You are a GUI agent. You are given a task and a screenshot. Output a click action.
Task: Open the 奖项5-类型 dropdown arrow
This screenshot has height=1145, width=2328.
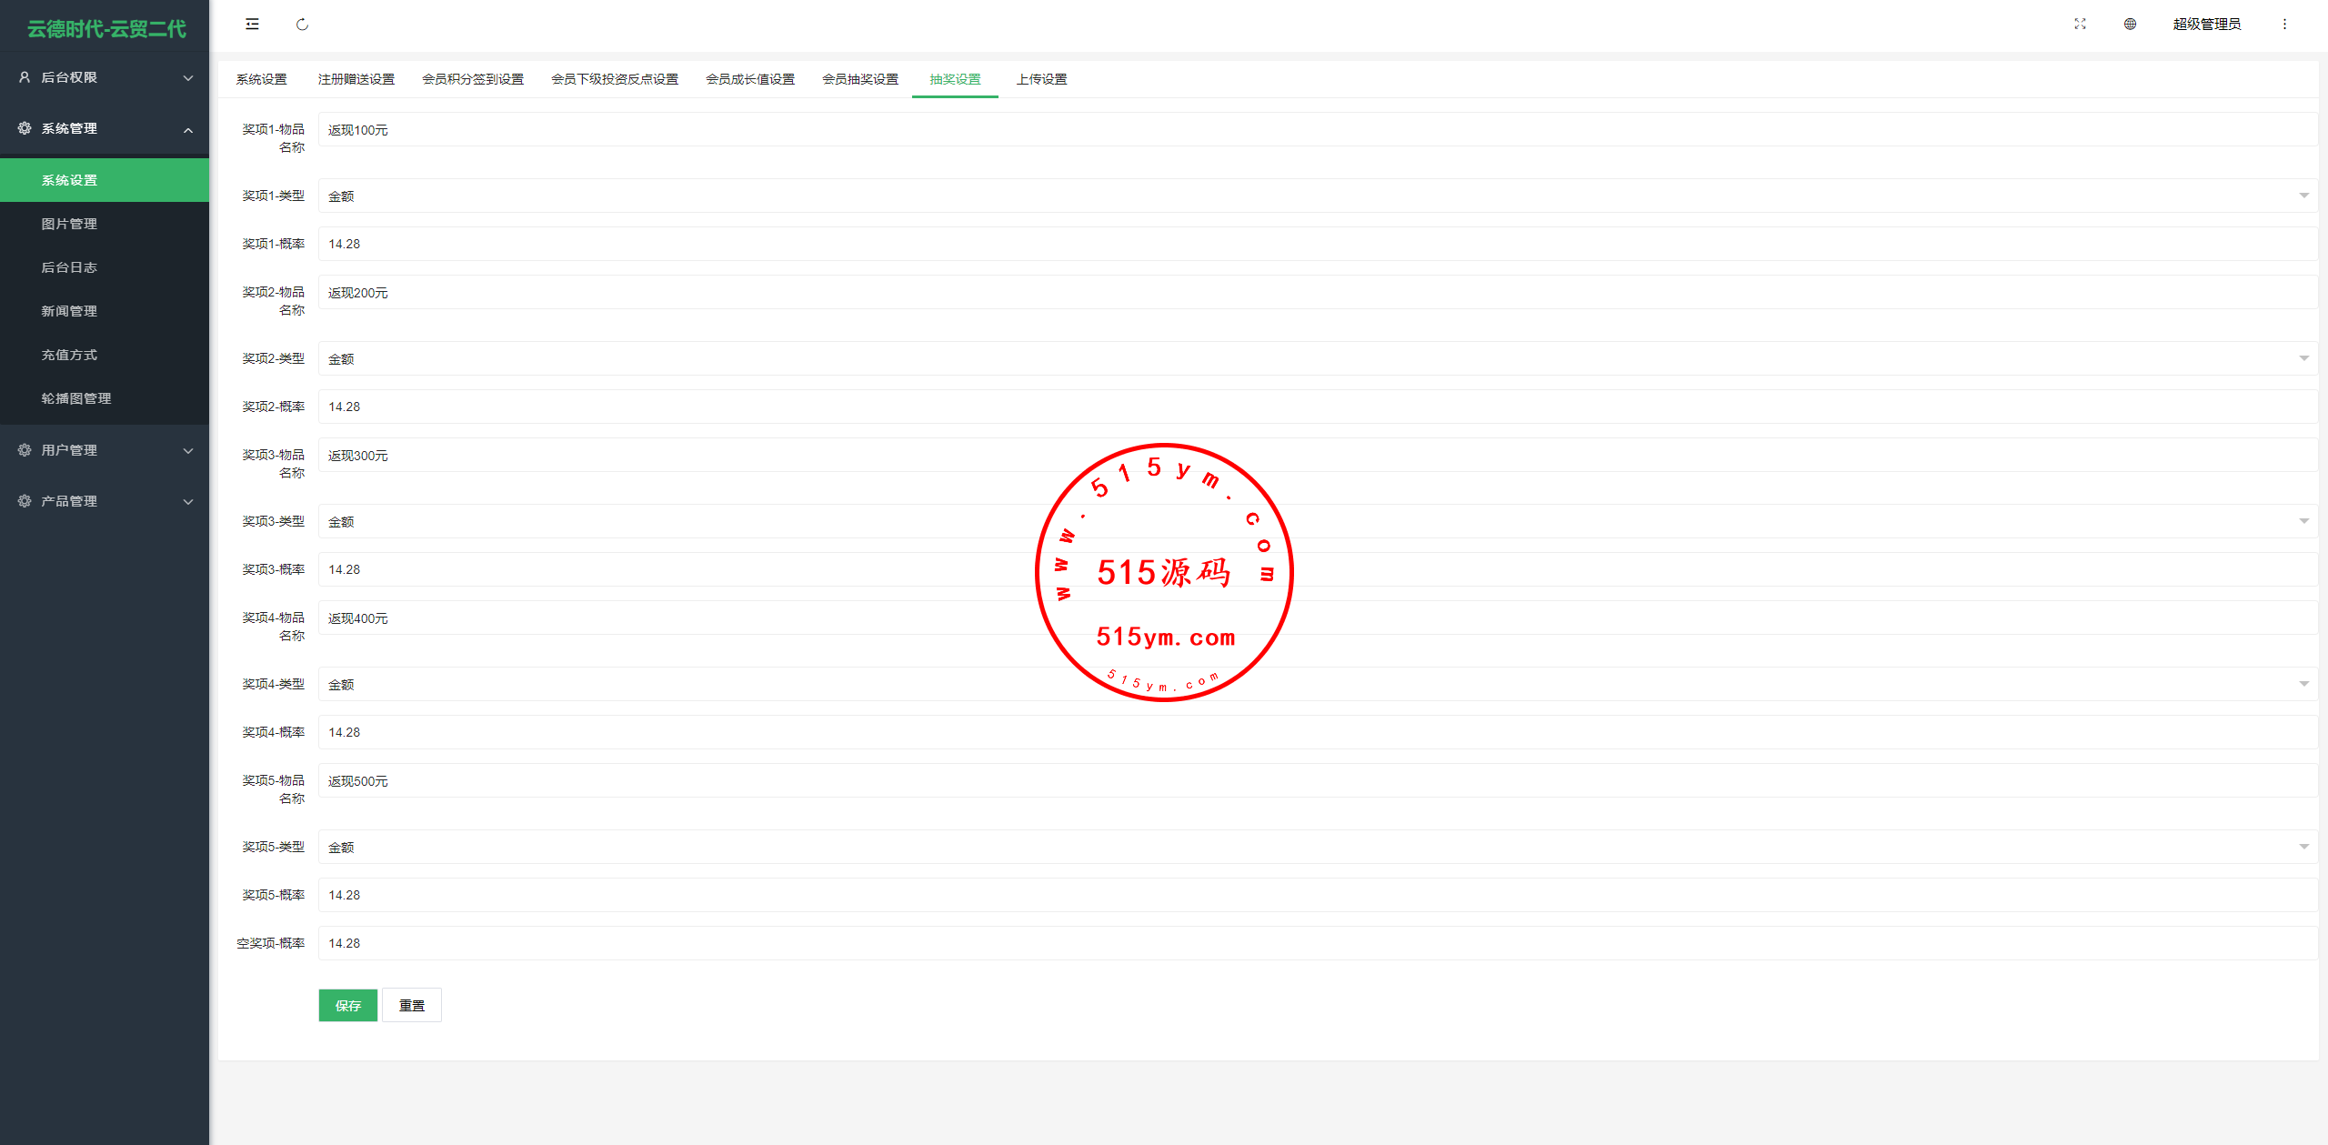pyautogui.click(x=2303, y=847)
